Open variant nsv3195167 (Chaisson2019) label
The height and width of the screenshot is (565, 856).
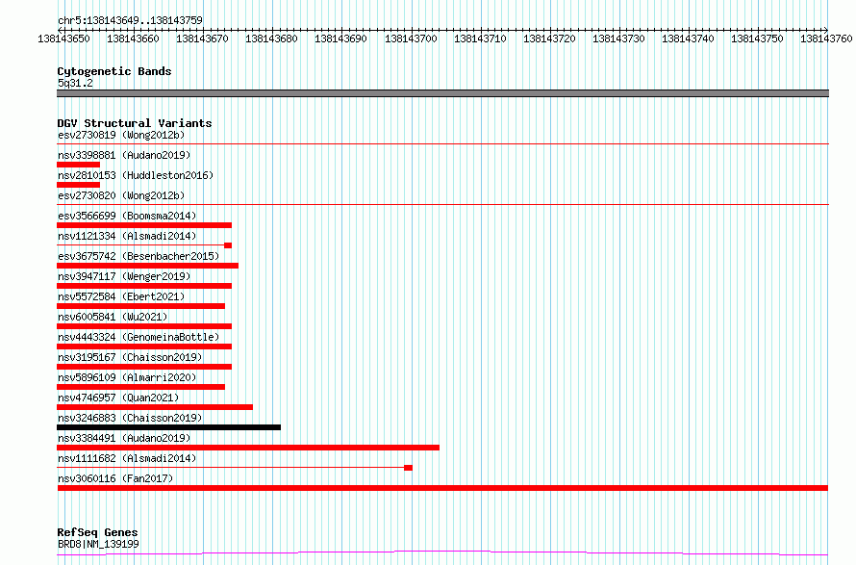click(x=130, y=357)
